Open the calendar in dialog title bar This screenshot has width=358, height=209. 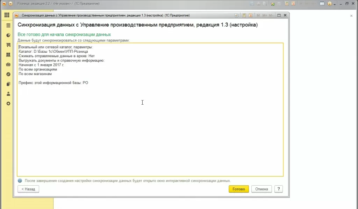pos(250,15)
